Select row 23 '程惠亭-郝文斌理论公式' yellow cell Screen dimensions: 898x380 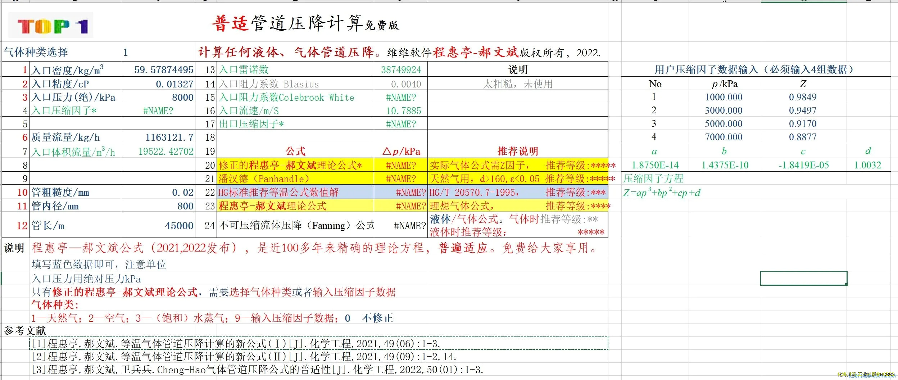click(295, 206)
